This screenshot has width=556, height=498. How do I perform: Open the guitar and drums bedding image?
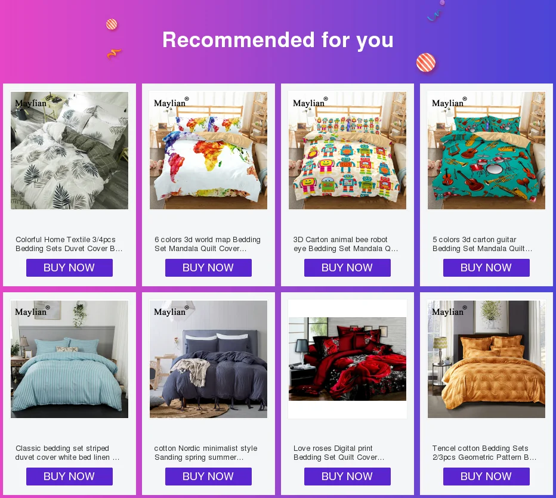coord(487,150)
